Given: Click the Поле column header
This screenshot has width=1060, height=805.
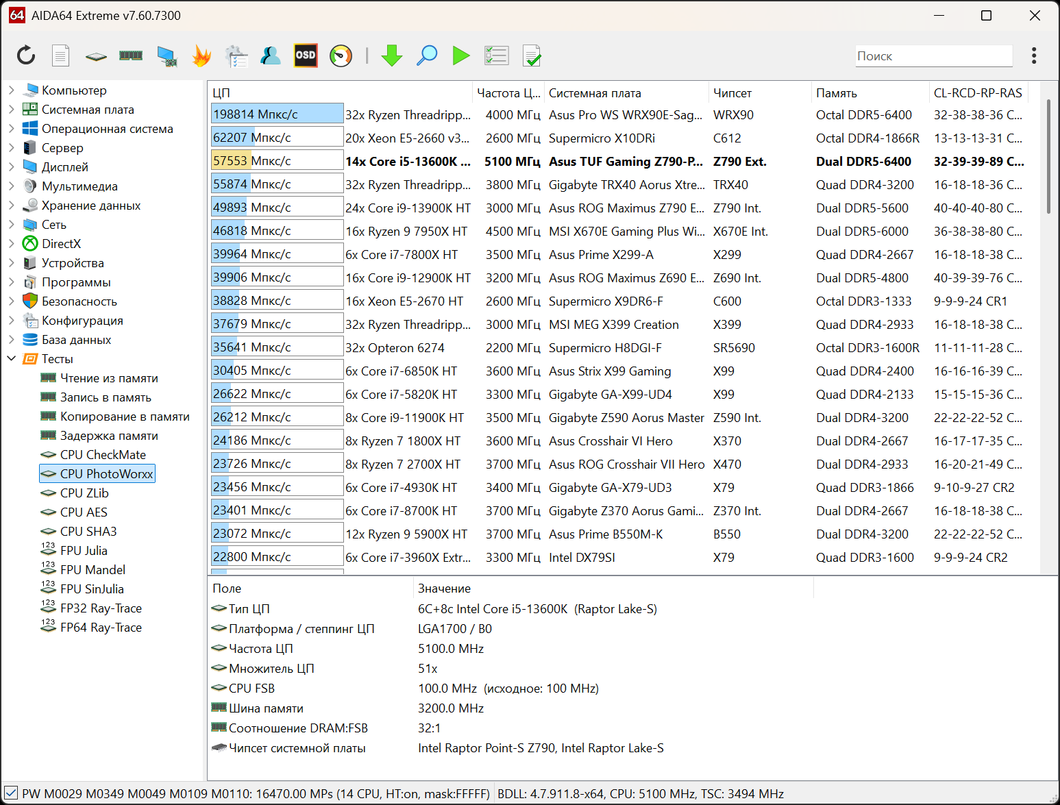Looking at the screenshot, I should [x=310, y=589].
